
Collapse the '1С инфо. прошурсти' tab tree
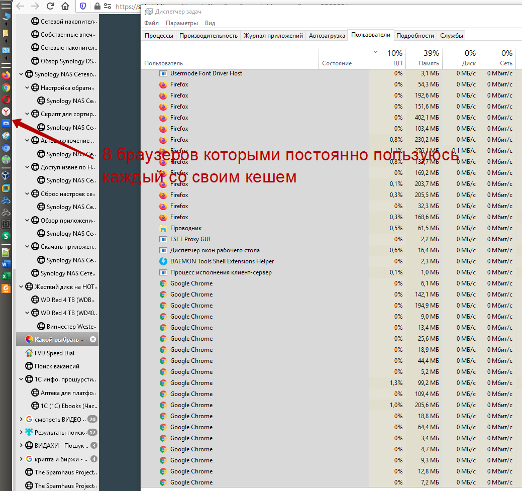click(x=21, y=379)
